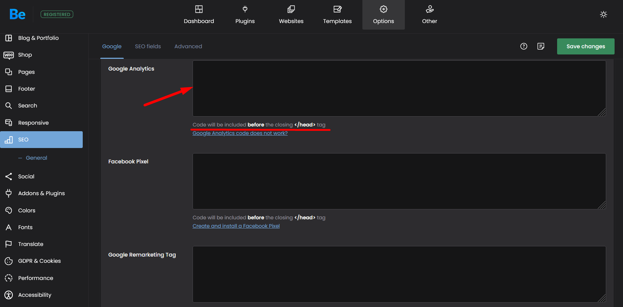
Task: Open the Pages sidebar label
Action: click(26, 72)
